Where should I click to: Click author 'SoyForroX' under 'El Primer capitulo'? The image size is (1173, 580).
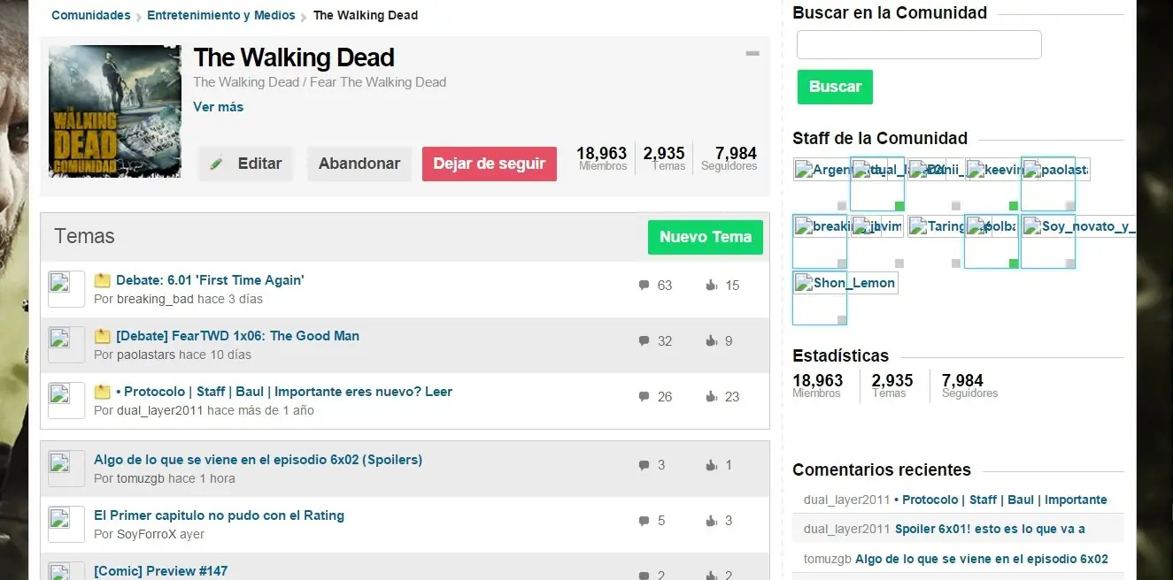coord(147,534)
